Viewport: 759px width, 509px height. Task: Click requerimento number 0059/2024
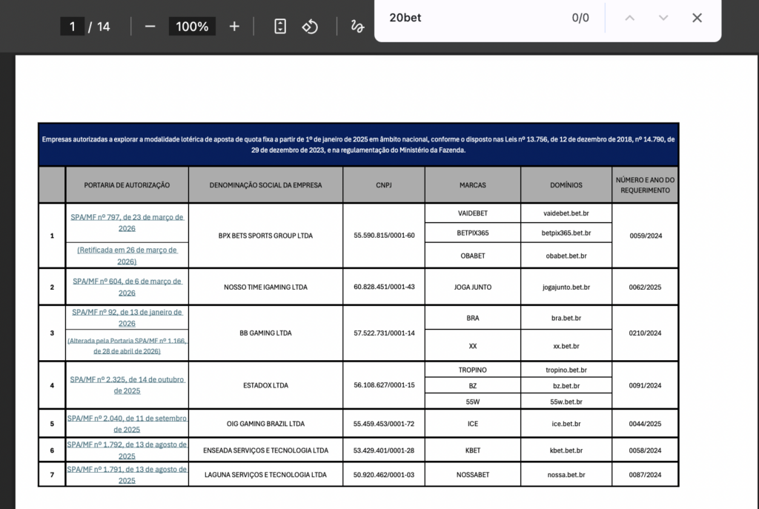click(646, 236)
